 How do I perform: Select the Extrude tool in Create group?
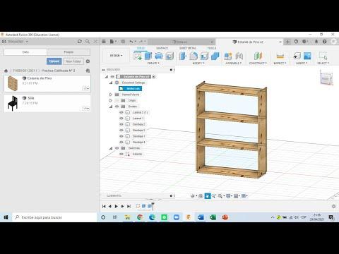pyautogui.click(x=148, y=56)
